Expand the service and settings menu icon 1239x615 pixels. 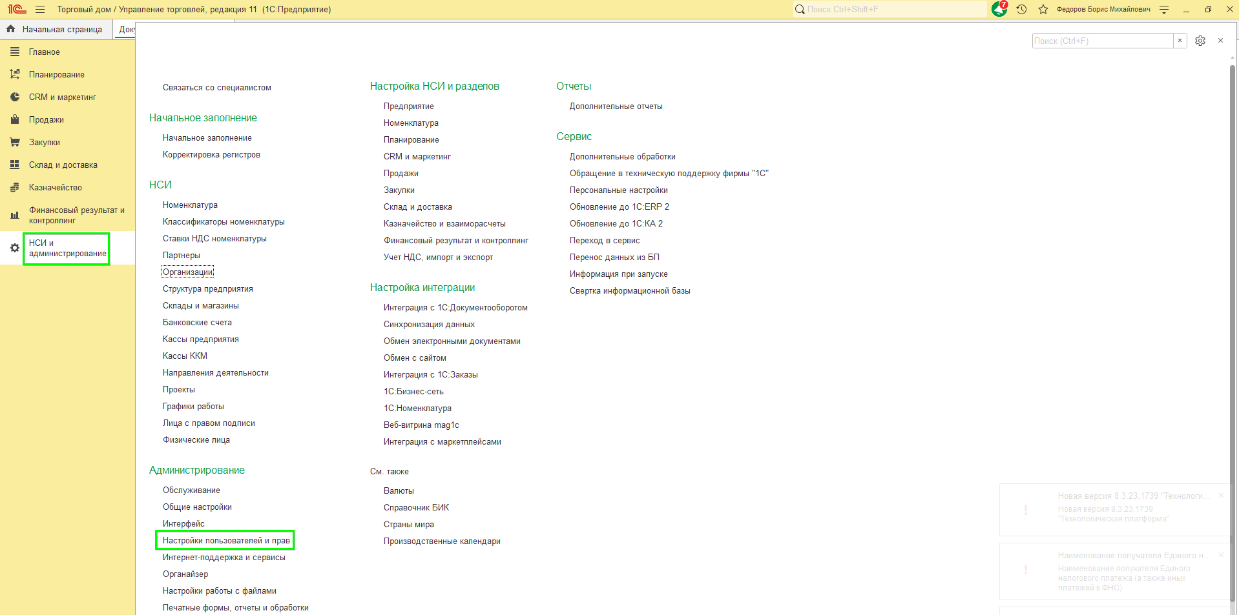tap(1164, 10)
